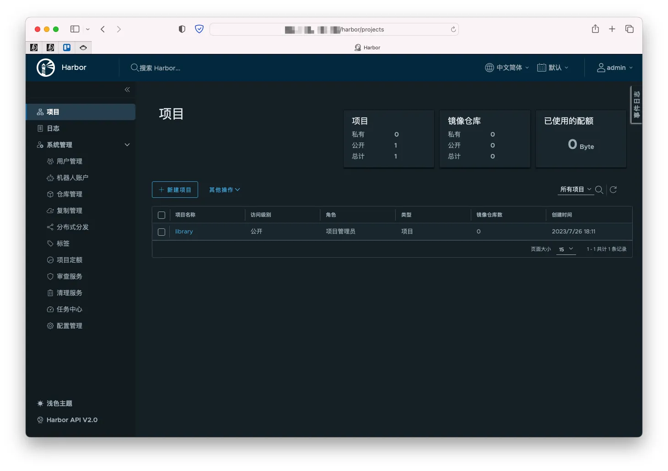Open the event log side tab
Viewport: 668px width, 471px height.
tap(636, 105)
